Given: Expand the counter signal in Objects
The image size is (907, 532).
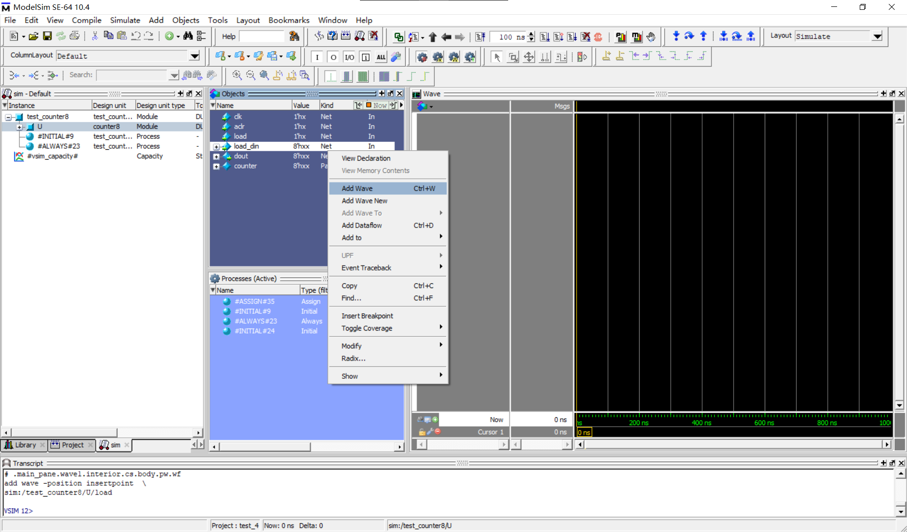Looking at the screenshot, I should click(216, 166).
